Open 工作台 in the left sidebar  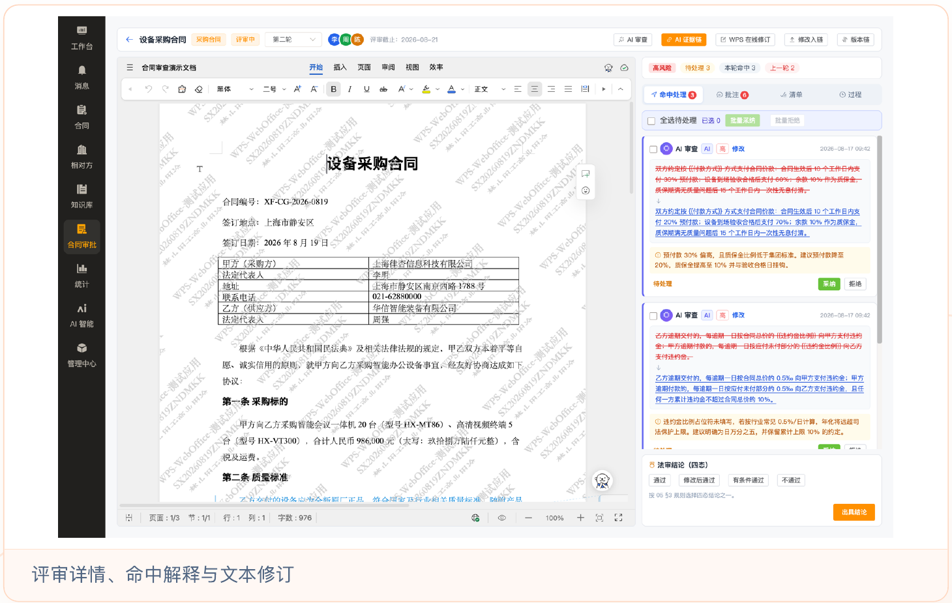(x=82, y=37)
